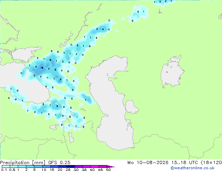Click the "Mo 10-08-2026" date text
The width and height of the screenshot is (222, 171).
(x=148, y=163)
